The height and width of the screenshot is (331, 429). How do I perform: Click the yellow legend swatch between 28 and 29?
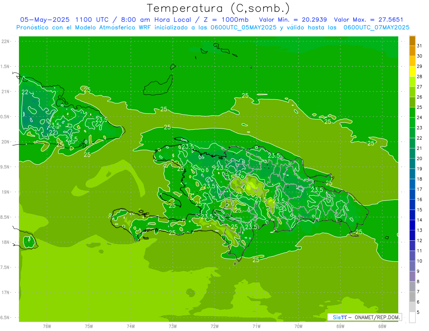(x=412, y=71)
